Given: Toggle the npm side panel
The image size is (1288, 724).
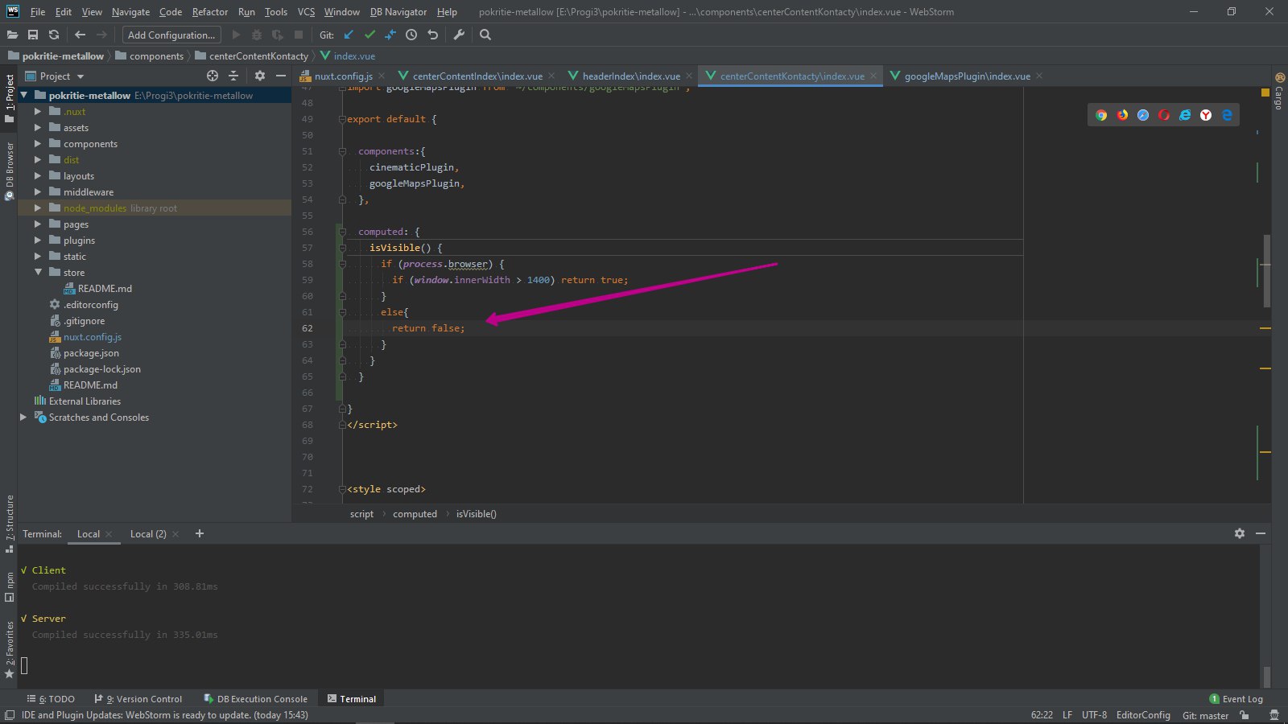Looking at the screenshot, I should pos(10,586).
